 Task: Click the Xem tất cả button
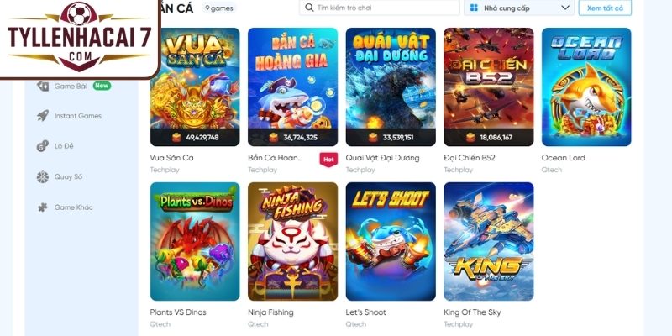click(x=605, y=8)
